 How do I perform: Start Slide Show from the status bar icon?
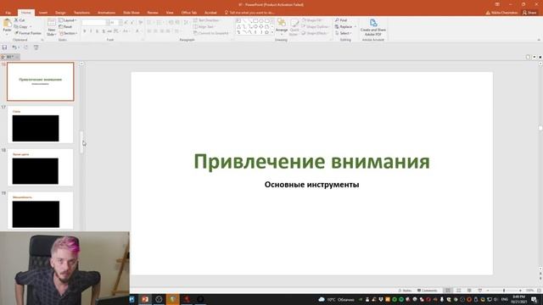[x=480, y=291]
